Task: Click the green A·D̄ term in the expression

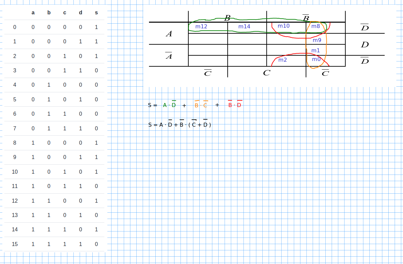Action: click(169, 104)
